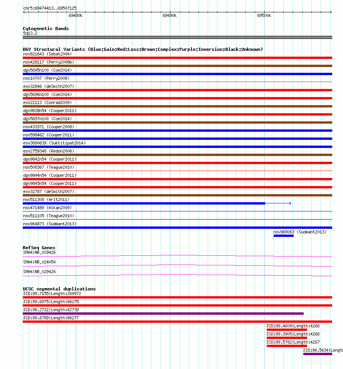Open variant nsv428117 (Perry2008b)
Screen dimensions: 343x369
49,62
